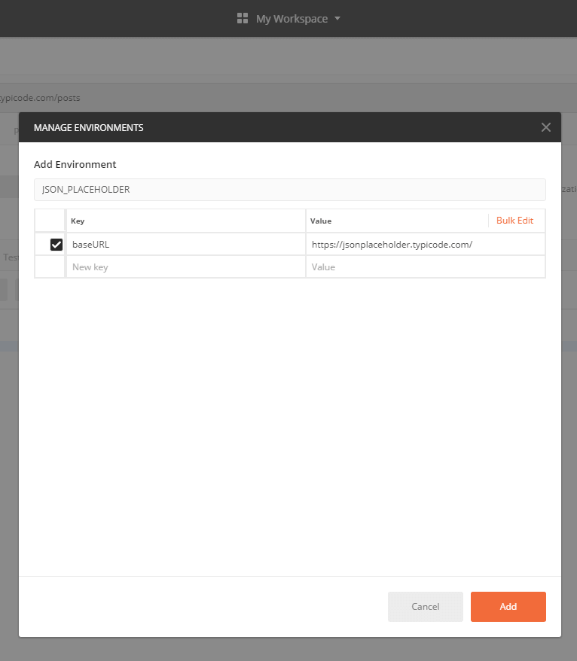The image size is (577, 661).
Task: Close the Manage Environments dialog
Action: [546, 127]
